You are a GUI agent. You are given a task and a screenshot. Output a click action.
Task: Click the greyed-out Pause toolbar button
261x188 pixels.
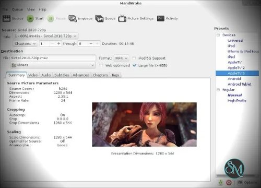pyautogui.click(x=56, y=18)
